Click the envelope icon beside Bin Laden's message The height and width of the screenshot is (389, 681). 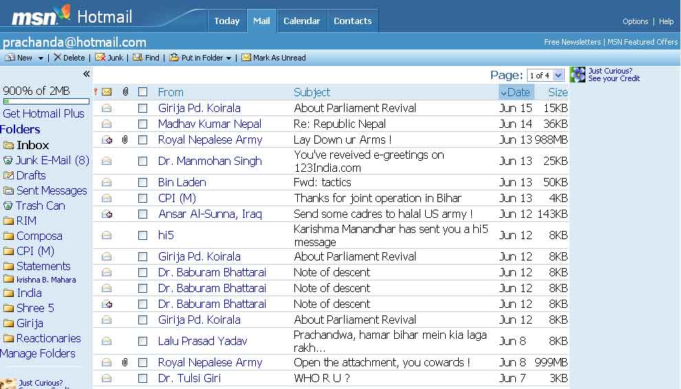(107, 183)
